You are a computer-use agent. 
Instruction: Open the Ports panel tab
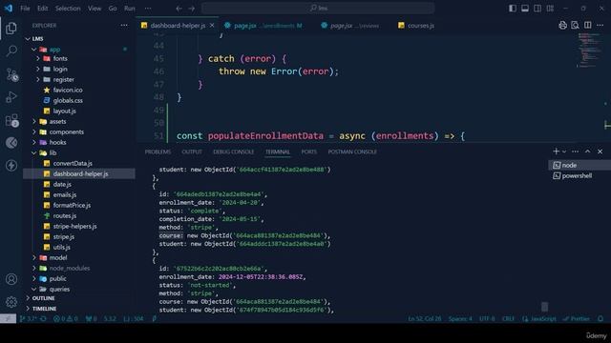pos(309,151)
